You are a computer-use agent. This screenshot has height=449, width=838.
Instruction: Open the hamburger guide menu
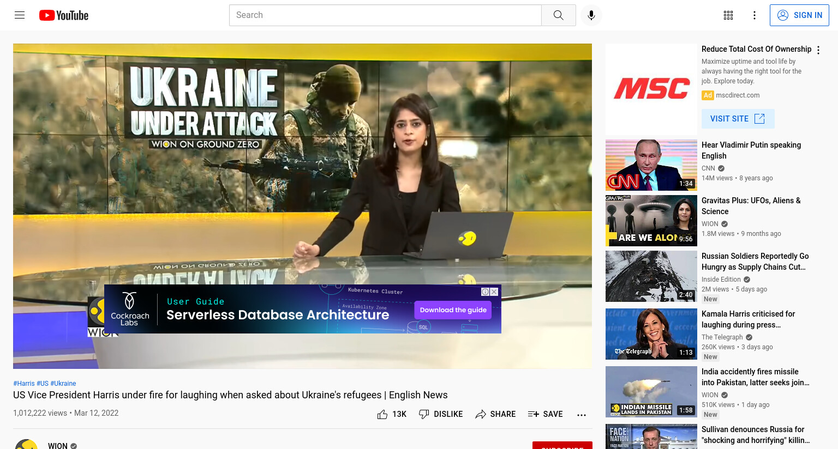[x=20, y=15]
